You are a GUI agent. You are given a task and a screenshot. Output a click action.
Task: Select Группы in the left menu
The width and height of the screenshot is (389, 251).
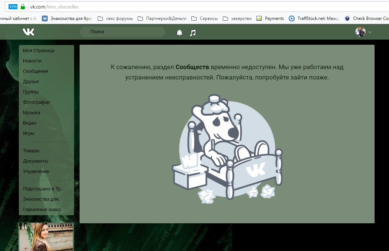pos(31,92)
